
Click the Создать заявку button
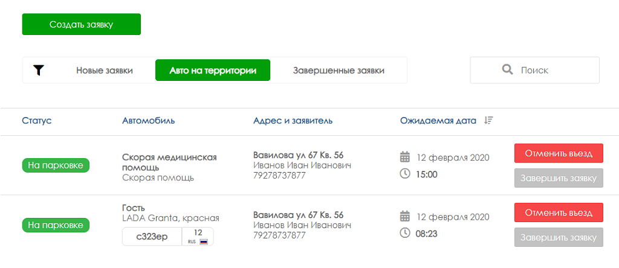(82, 24)
